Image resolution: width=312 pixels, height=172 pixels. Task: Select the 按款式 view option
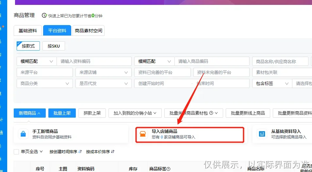pyautogui.click(x=28, y=46)
